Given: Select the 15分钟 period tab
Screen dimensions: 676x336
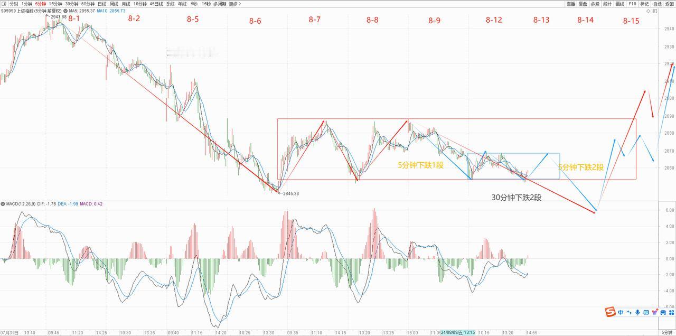Looking at the screenshot, I should (55, 4).
